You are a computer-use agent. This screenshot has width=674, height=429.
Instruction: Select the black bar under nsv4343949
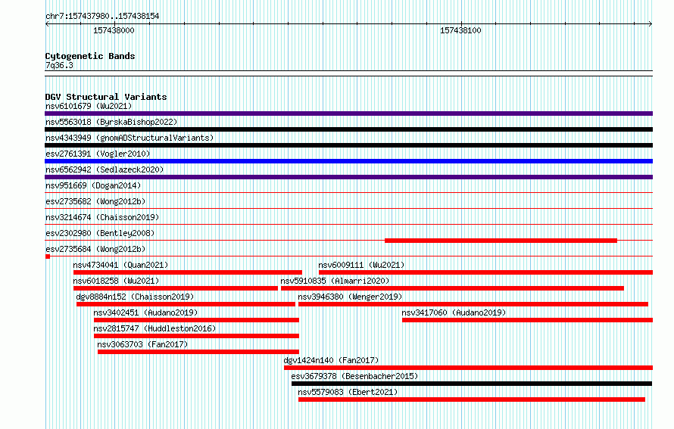[348, 145]
